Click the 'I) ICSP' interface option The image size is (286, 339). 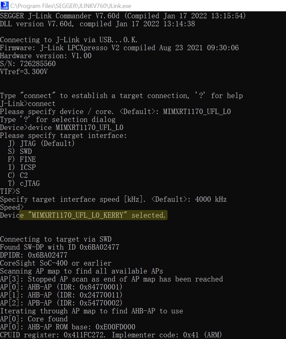22,168
